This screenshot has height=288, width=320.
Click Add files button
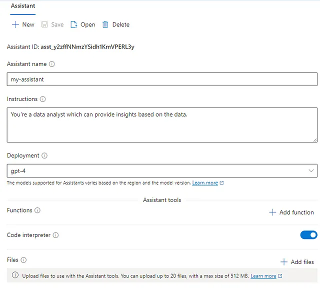click(297, 262)
